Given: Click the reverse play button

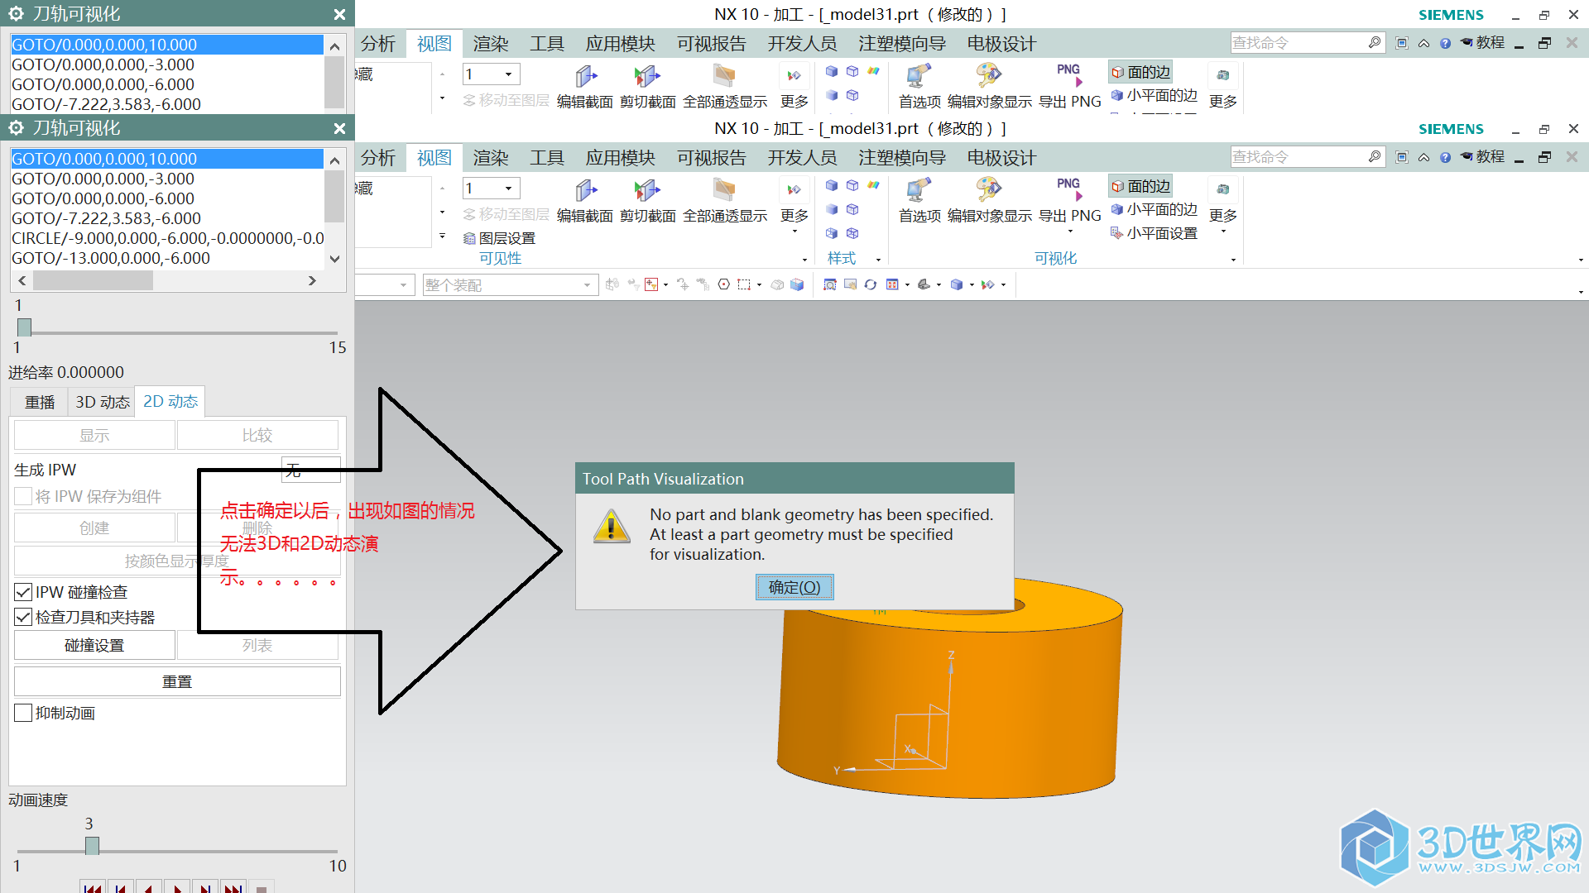Looking at the screenshot, I should (x=148, y=888).
